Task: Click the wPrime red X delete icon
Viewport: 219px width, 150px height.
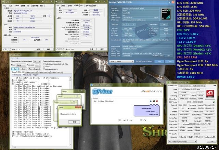Action: coord(157,101)
